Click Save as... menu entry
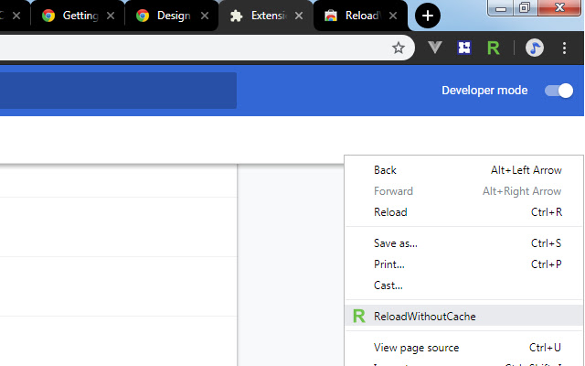 [x=395, y=243]
